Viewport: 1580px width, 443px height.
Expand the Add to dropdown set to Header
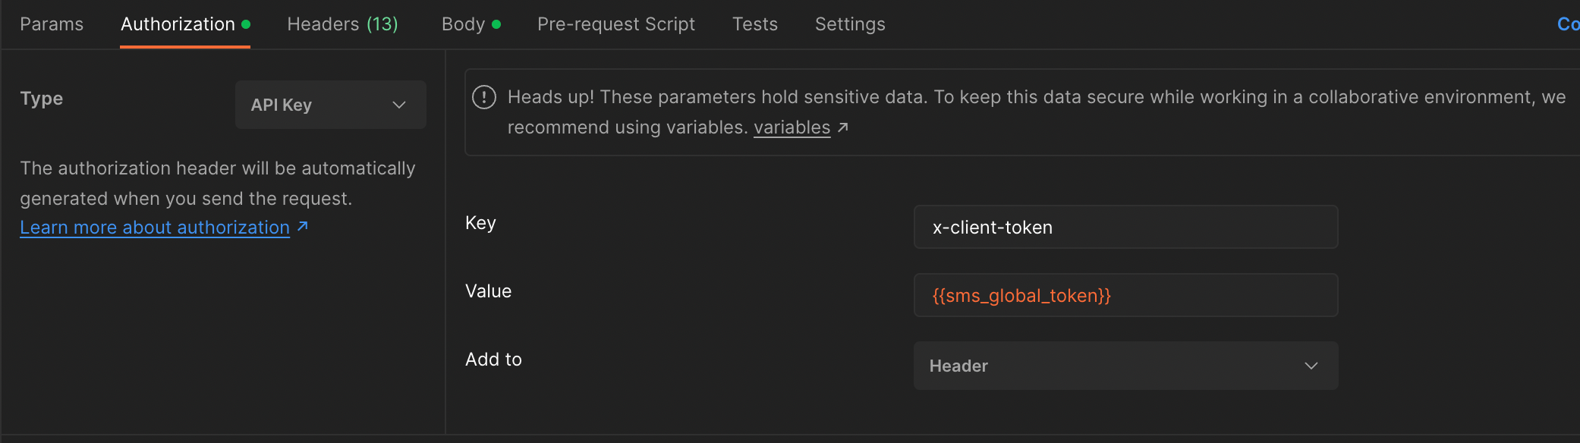1125,366
